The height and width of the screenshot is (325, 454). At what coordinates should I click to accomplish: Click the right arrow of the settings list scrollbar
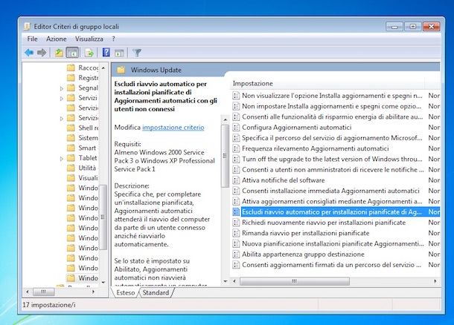(x=435, y=281)
